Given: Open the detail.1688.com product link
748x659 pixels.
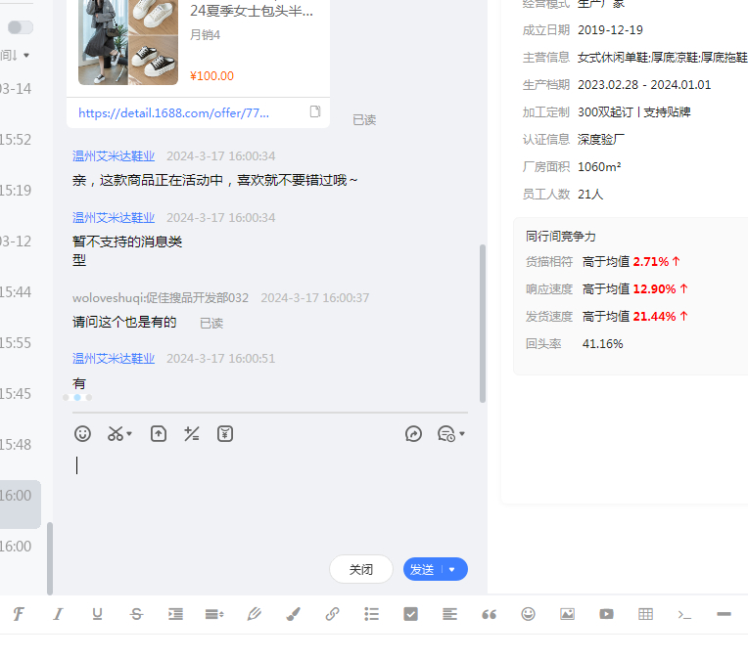Looking at the screenshot, I should [173, 112].
